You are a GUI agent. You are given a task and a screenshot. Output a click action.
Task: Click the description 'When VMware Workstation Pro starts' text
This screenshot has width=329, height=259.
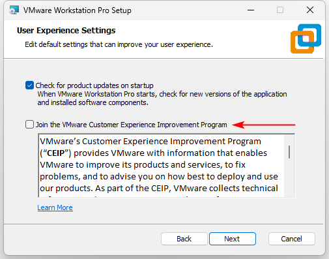point(162,99)
